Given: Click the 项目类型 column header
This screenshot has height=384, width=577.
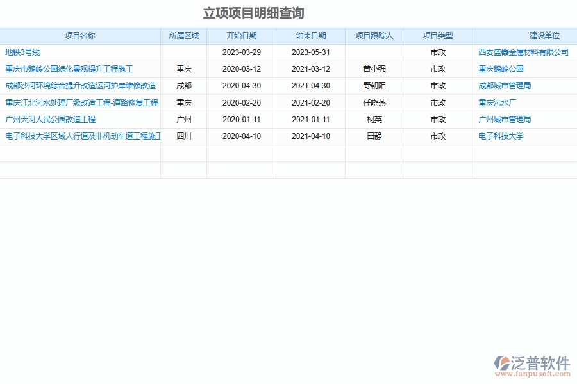Looking at the screenshot, I should click(x=437, y=36).
